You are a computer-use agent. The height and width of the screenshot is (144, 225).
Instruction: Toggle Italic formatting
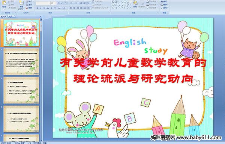pyautogui.click(x=40, y=8)
